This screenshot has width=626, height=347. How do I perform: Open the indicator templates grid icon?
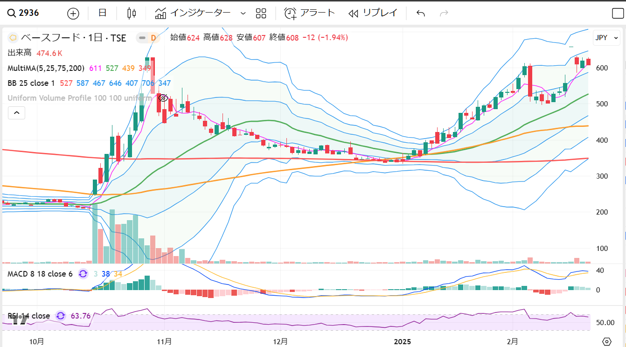tap(261, 13)
